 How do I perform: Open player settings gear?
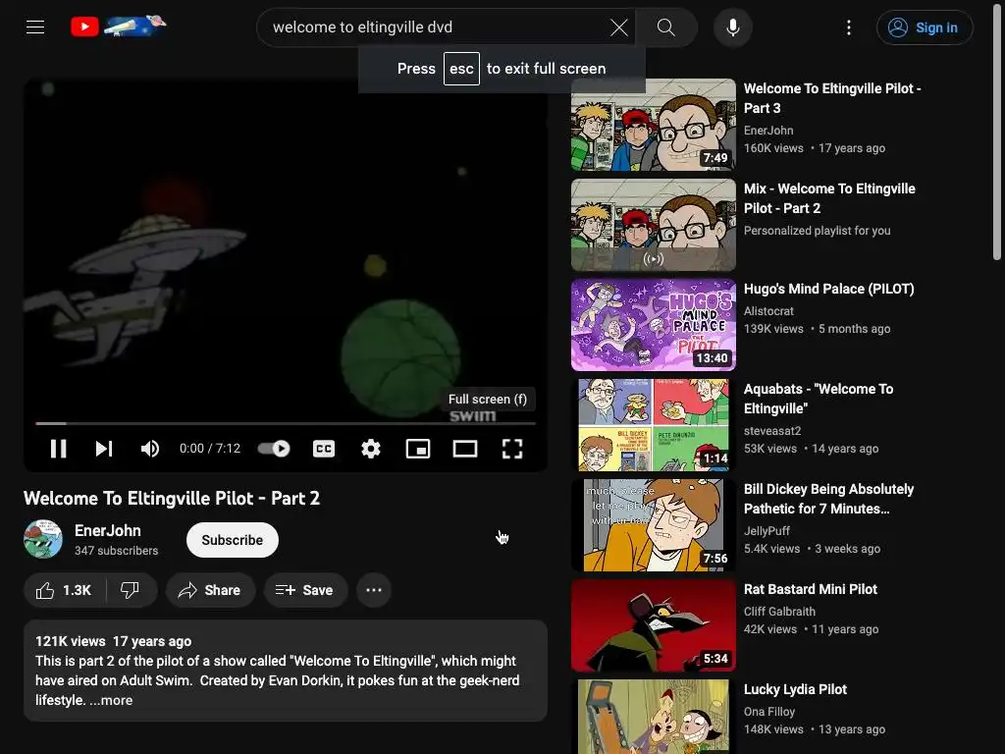coord(370,448)
